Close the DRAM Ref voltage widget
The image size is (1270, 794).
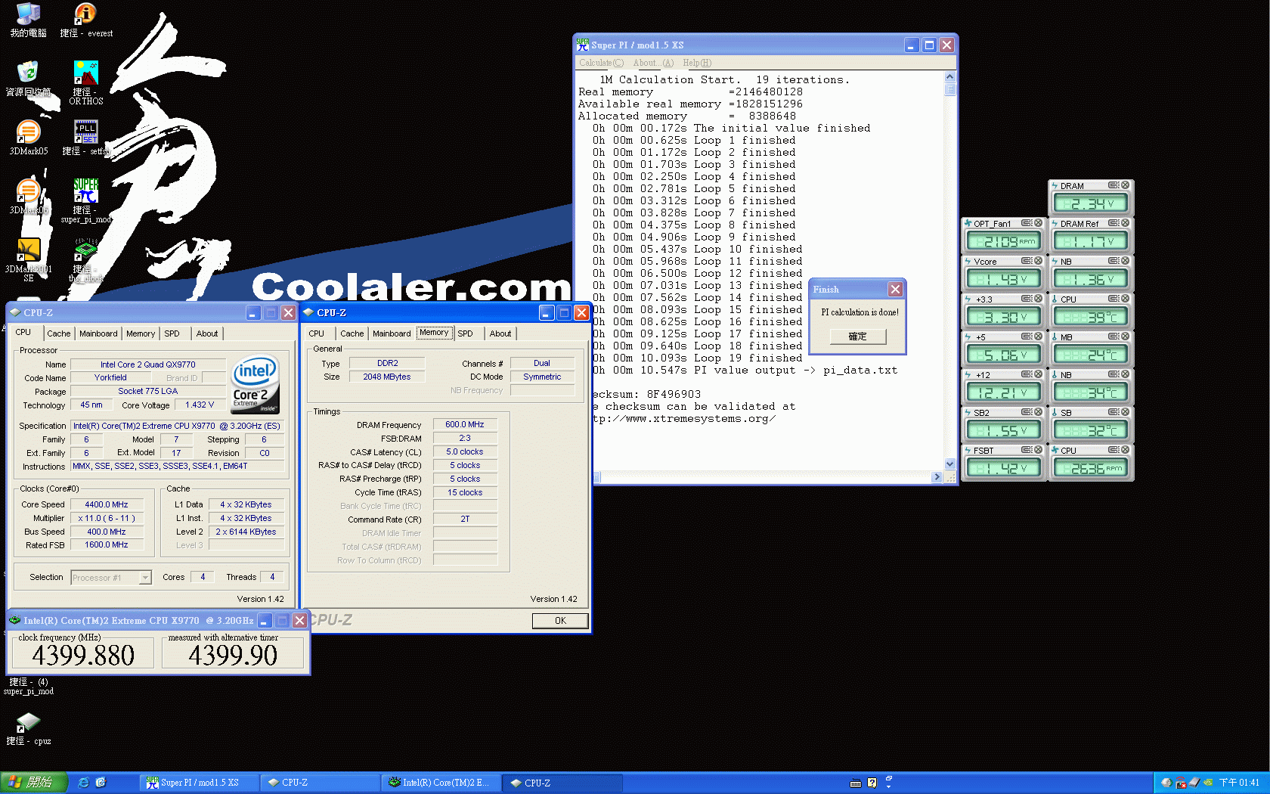(x=1125, y=223)
